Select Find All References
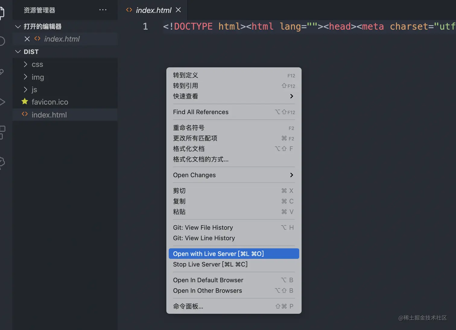 [234, 112]
